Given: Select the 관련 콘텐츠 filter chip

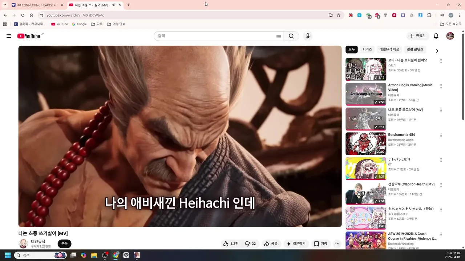Looking at the screenshot, I should [415, 49].
